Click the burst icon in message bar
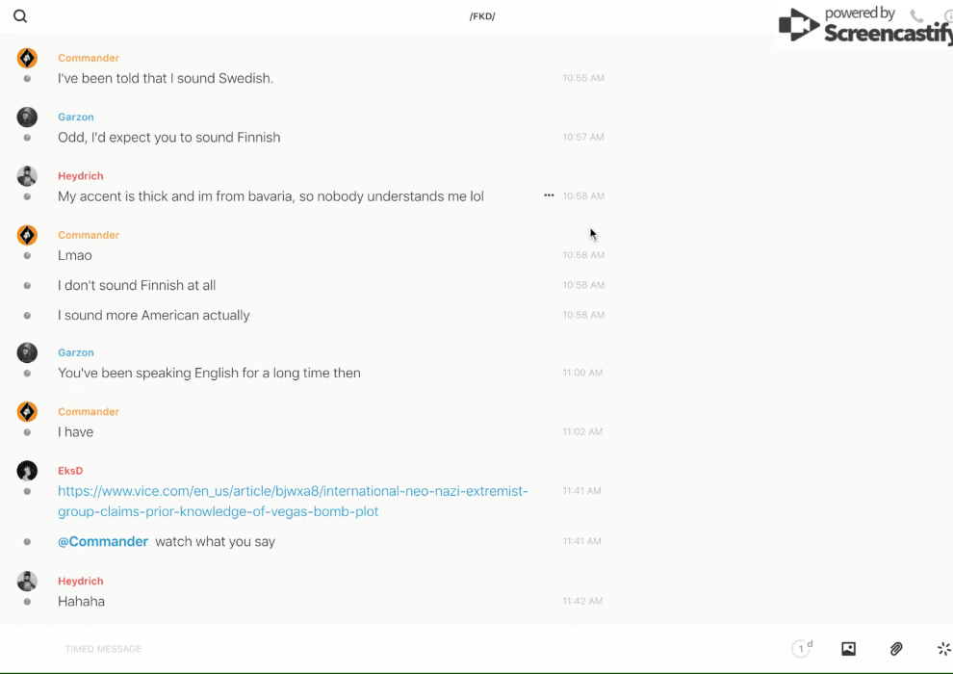Image resolution: width=953 pixels, height=674 pixels. click(x=943, y=649)
